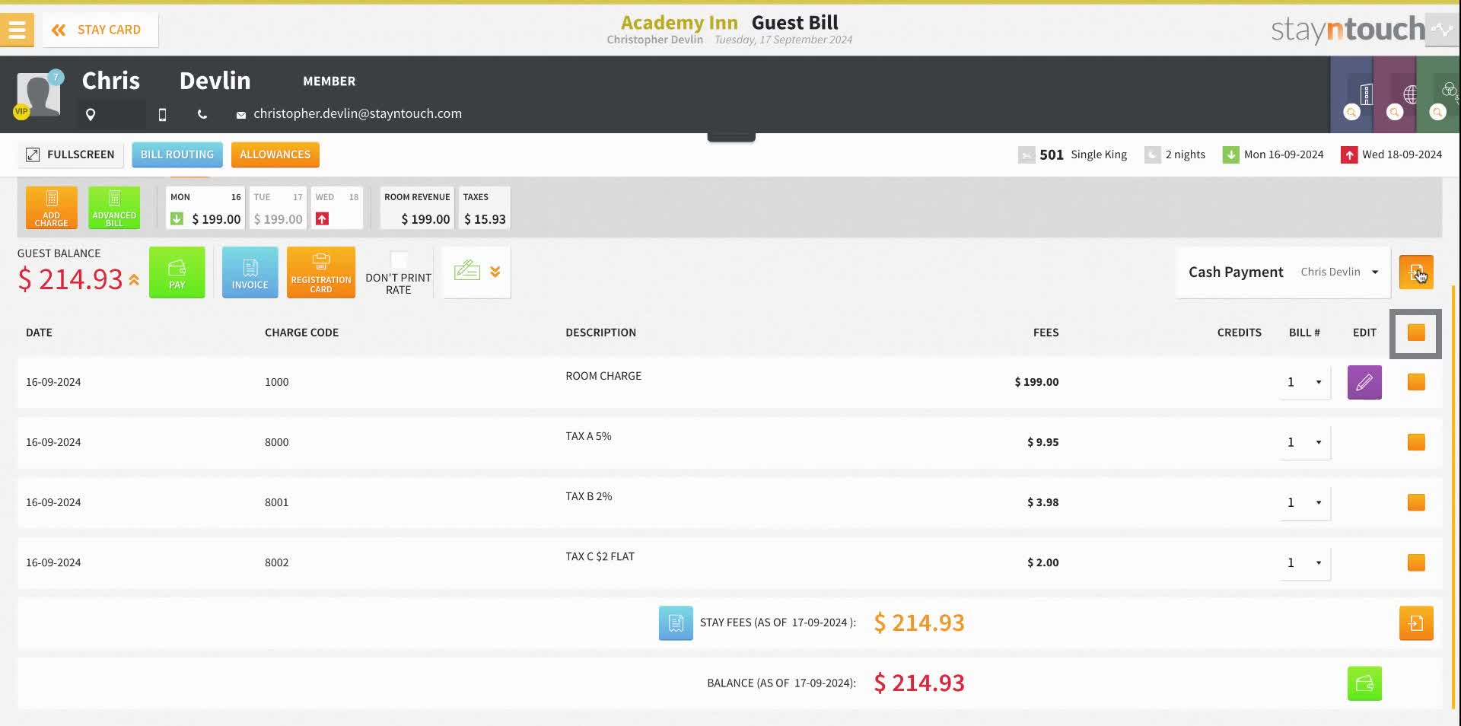Toggle Don't Print Rate checkbox
This screenshot has height=726, width=1461.
[x=399, y=260]
